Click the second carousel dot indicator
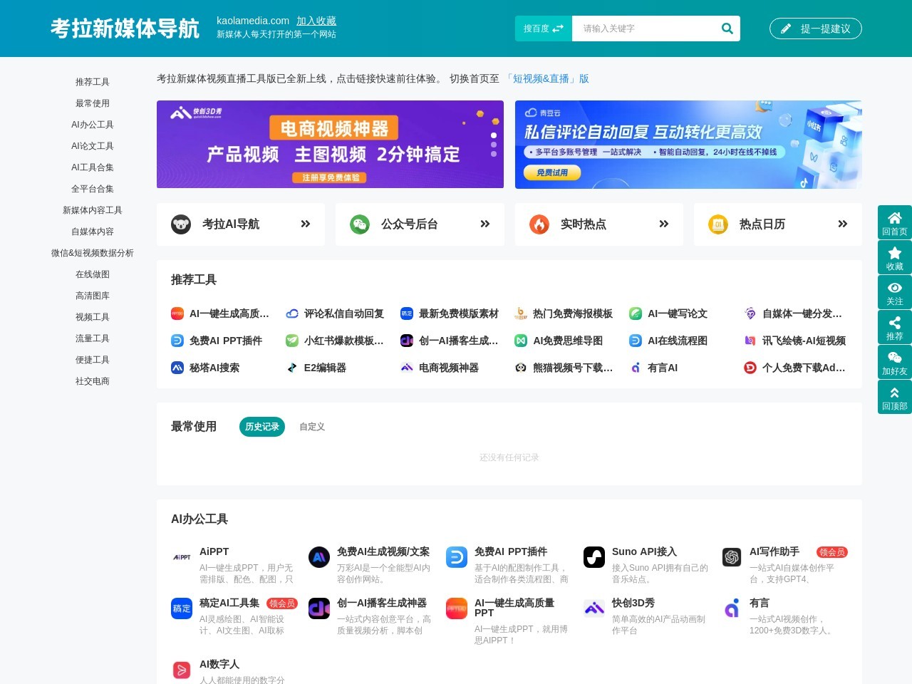The width and height of the screenshot is (912, 684). click(x=494, y=145)
